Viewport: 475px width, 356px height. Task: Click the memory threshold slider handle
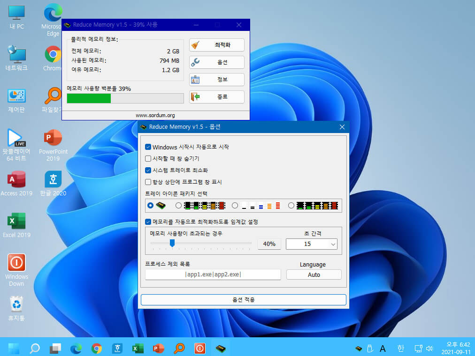click(x=172, y=243)
